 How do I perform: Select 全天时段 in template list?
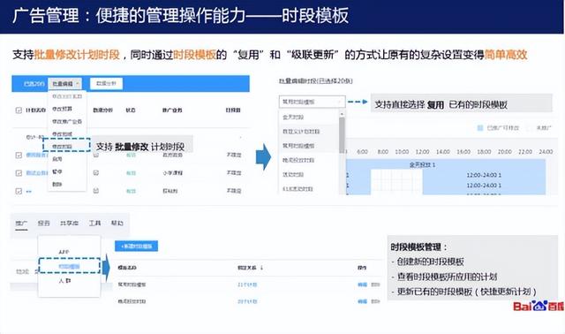click(293, 118)
